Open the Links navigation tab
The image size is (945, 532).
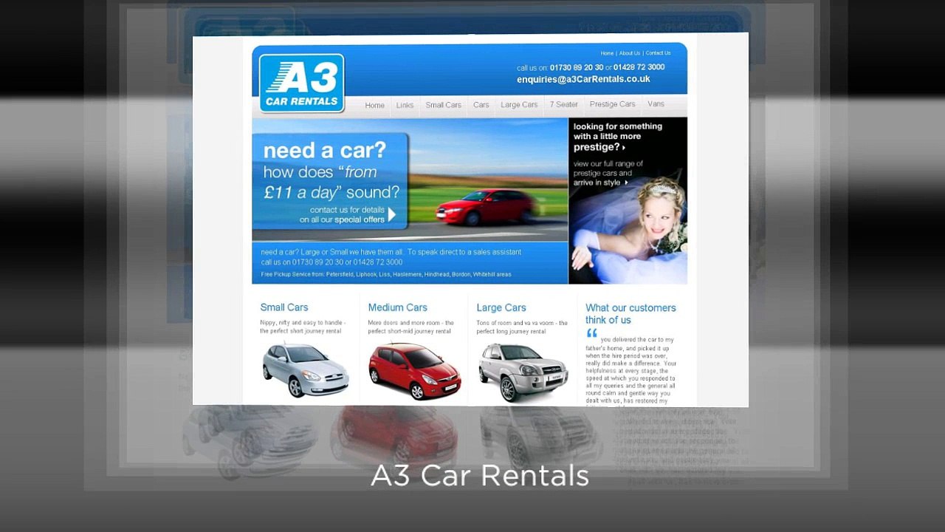click(x=405, y=105)
